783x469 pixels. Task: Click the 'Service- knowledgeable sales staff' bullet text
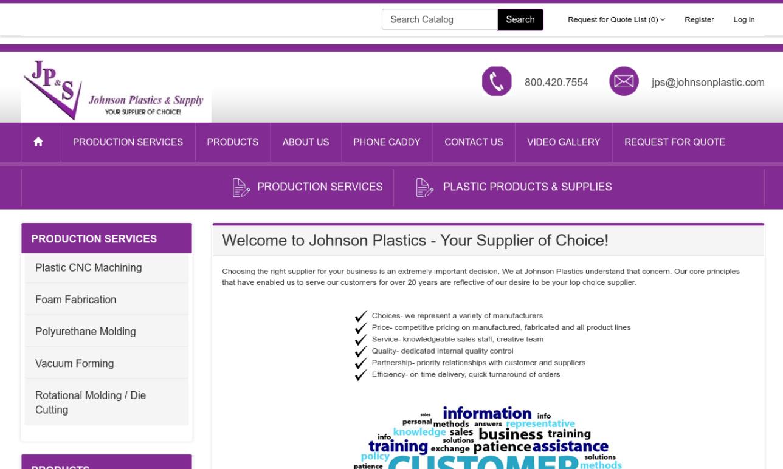(x=457, y=339)
